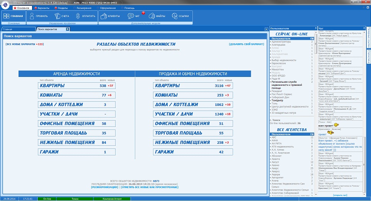Expand the АННА agency entry

[271, 140]
